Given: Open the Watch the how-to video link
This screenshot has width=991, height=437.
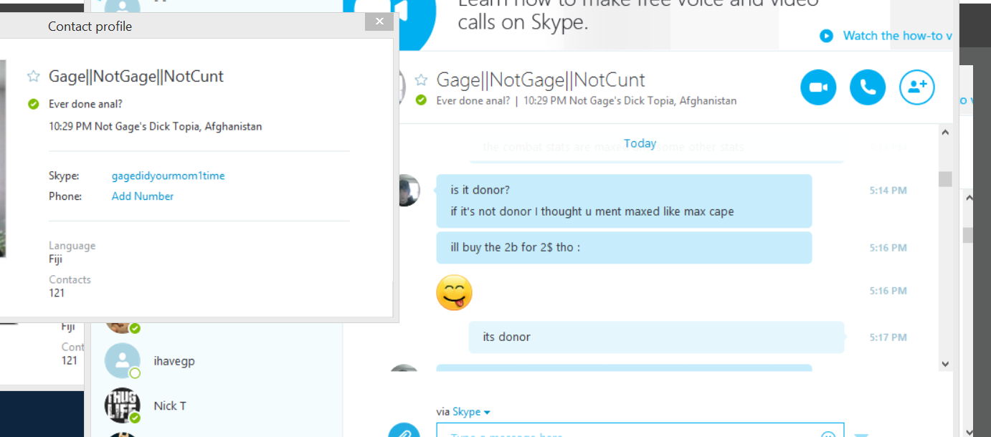Looking at the screenshot, I should pos(898,36).
